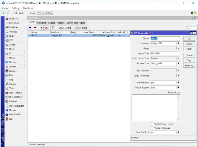Toggle Safe Mode button
Screen dimensions: 198x147
19,13
